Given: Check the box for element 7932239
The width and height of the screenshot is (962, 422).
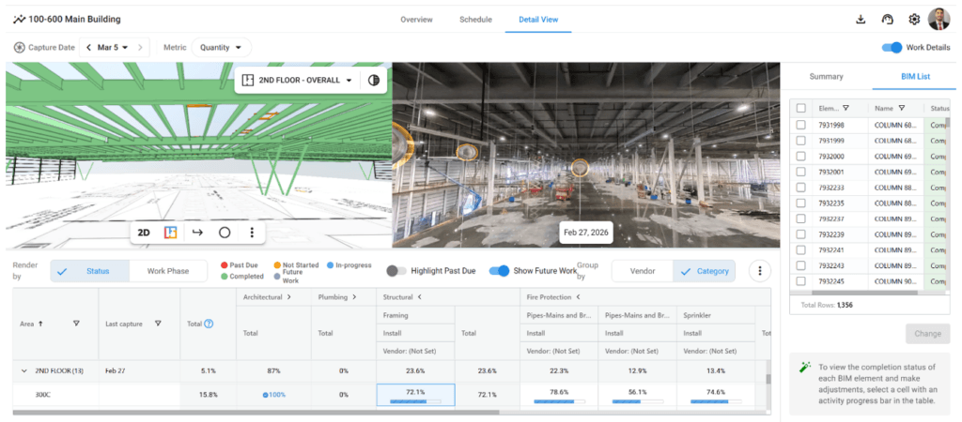Looking at the screenshot, I should 801,234.
